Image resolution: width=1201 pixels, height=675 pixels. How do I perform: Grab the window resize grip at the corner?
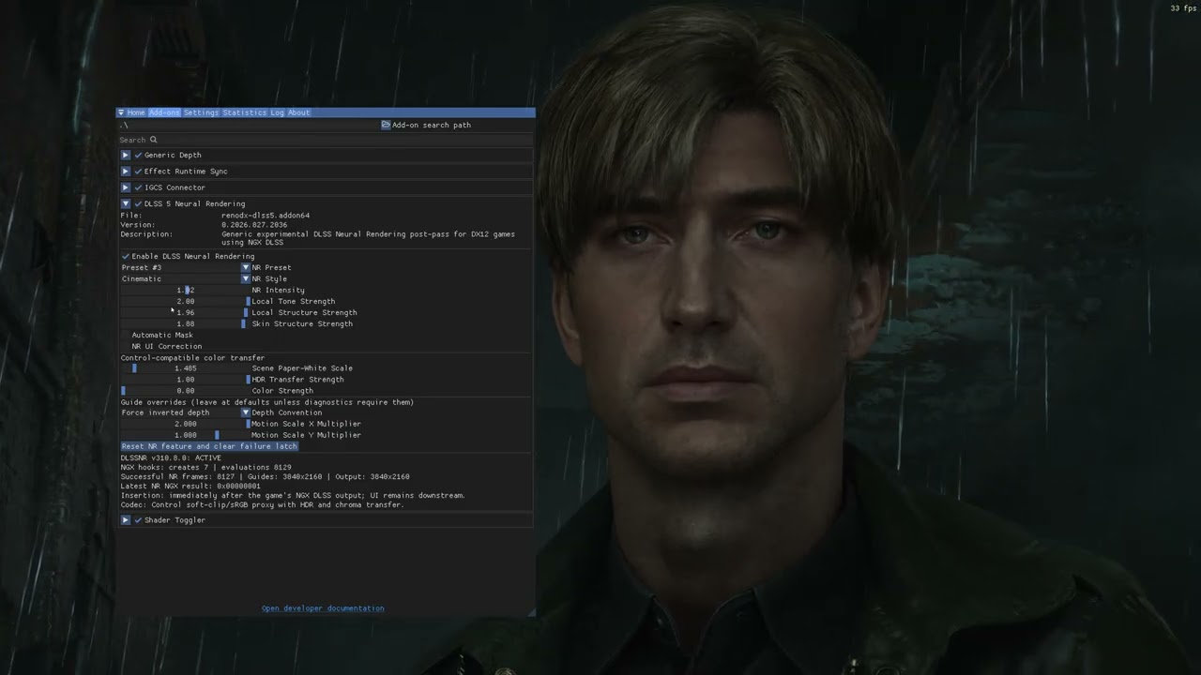tap(530, 612)
